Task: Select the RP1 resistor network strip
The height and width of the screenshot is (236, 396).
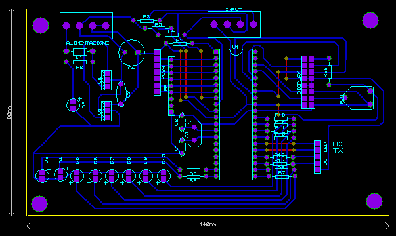Action: [x=172, y=86]
